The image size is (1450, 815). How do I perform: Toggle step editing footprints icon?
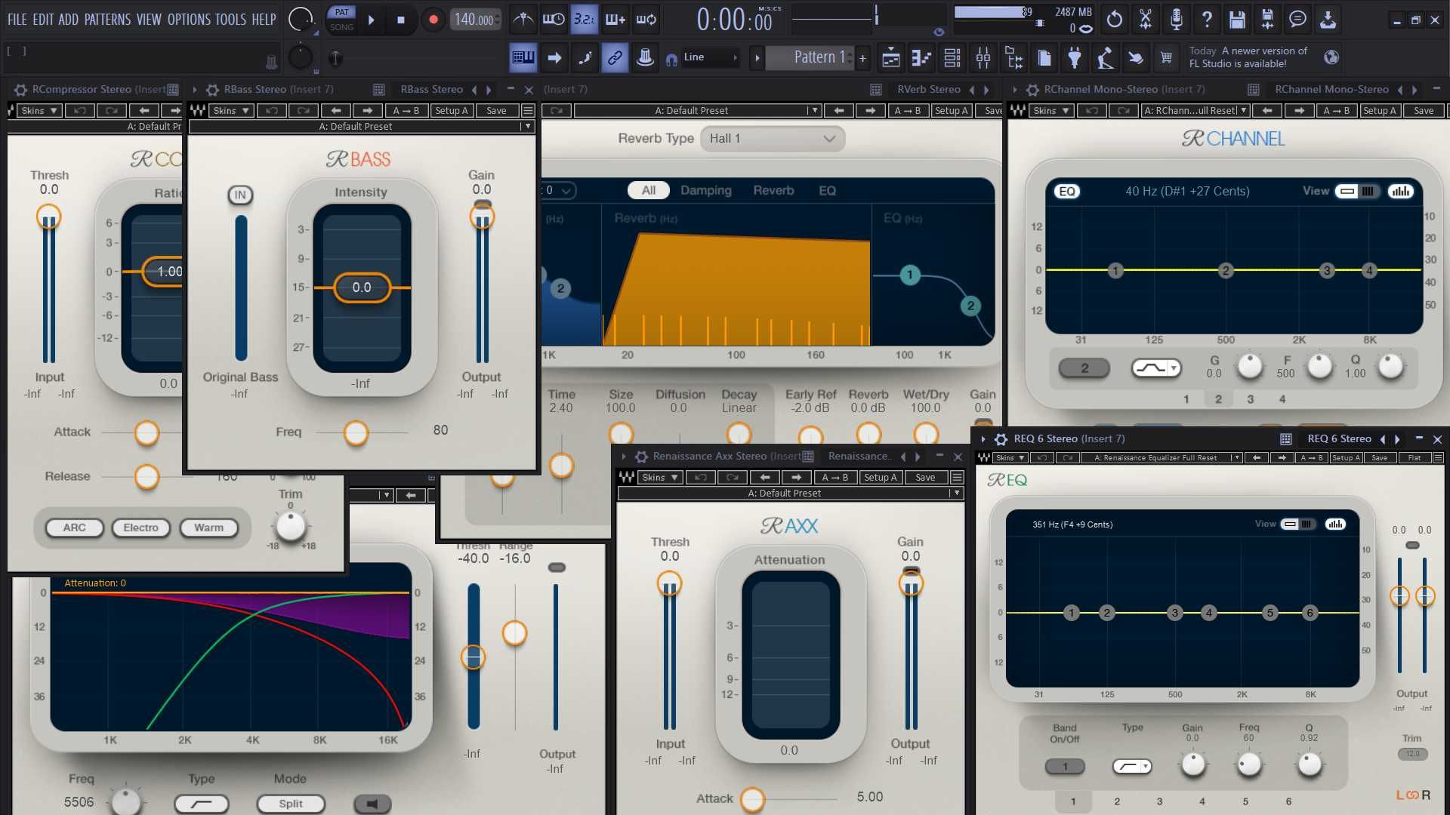[585, 57]
